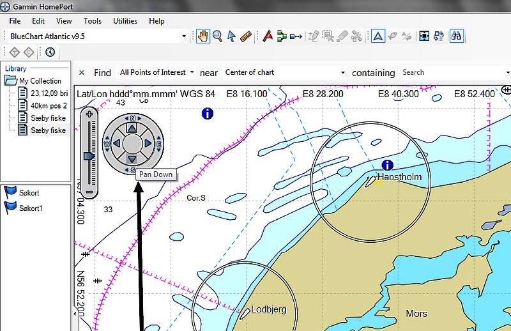Toggle the binoculars Find bar icon
The image size is (511, 331).
pyautogui.click(x=456, y=36)
